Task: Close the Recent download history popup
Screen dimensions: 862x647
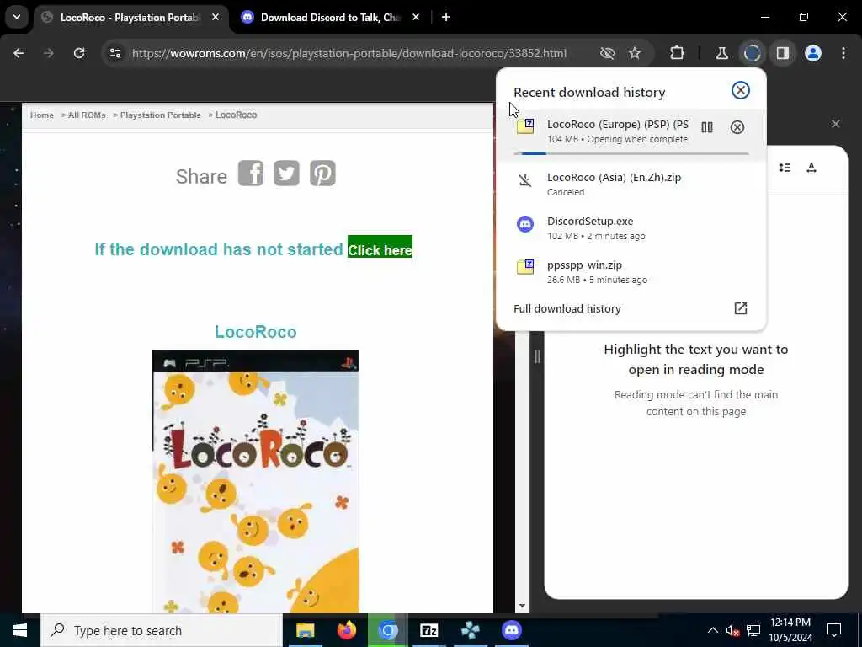Action: click(x=741, y=90)
